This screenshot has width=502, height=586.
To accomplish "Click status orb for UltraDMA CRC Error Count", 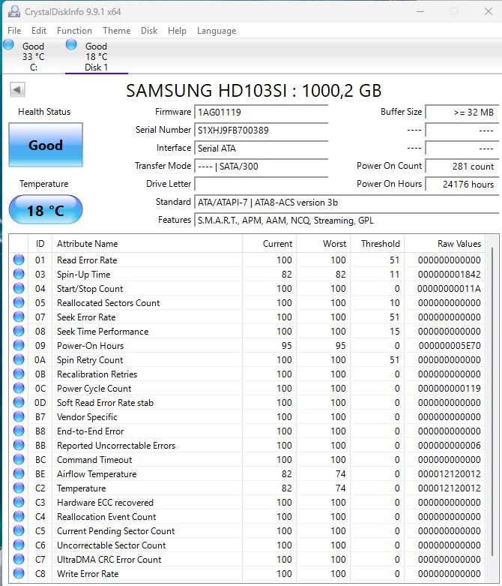I will 19,559.
